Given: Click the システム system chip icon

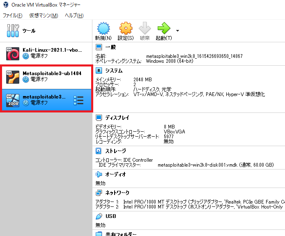Looking at the screenshot, I should point(99,71).
